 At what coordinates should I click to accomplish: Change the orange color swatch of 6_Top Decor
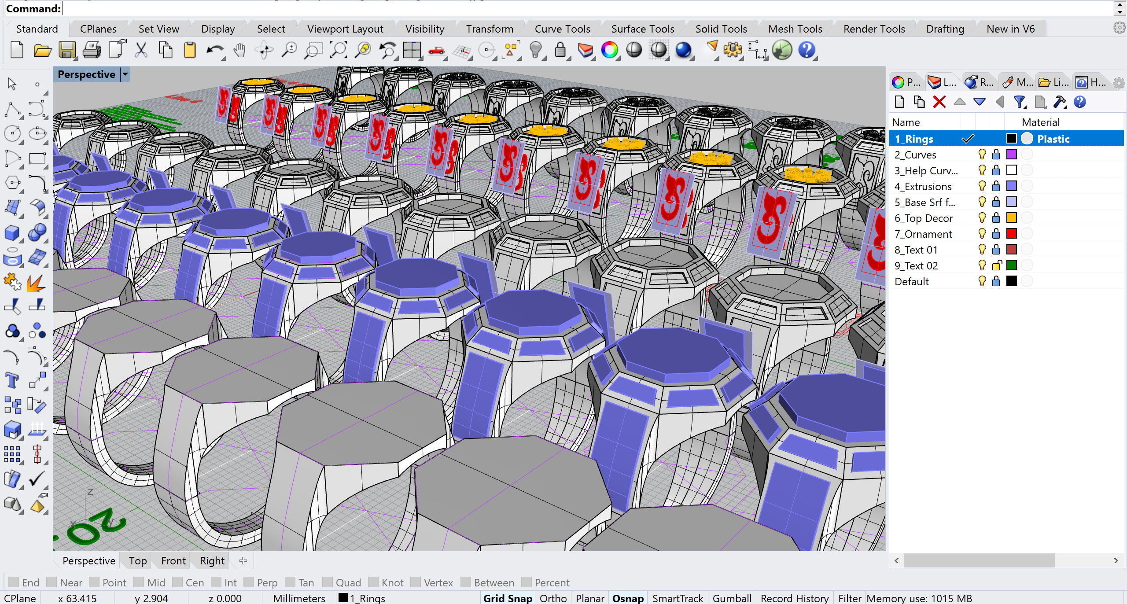click(1012, 218)
